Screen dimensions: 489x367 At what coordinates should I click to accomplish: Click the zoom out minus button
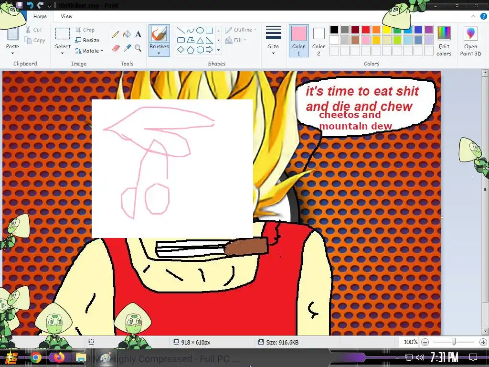pos(425,342)
